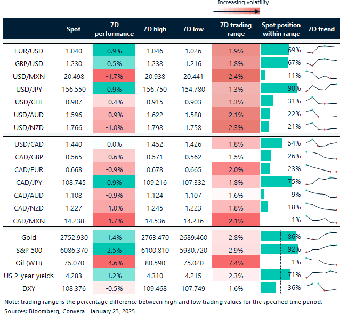This screenshot has width=340, height=315.
Task: Click the S&P 500 2.5% performance cell
Action: tap(114, 249)
